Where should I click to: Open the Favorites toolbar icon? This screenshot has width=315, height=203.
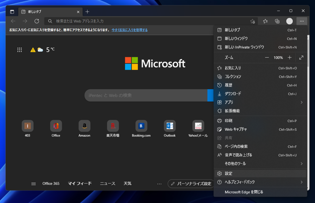coord(265,21)
